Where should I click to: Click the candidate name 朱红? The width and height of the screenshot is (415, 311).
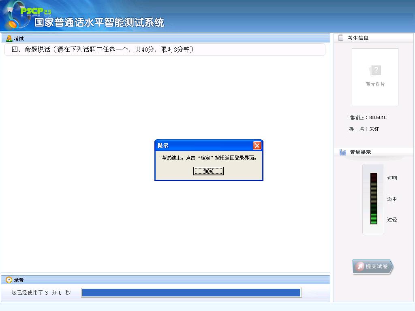tap(374, 129)
